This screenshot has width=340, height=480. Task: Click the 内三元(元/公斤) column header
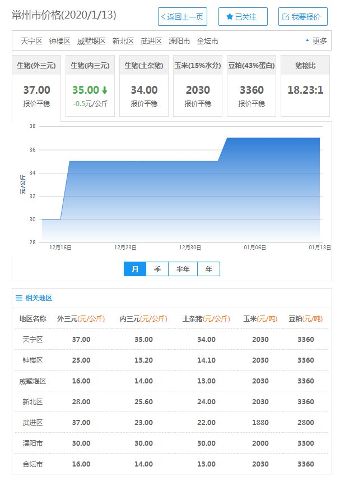143,319
